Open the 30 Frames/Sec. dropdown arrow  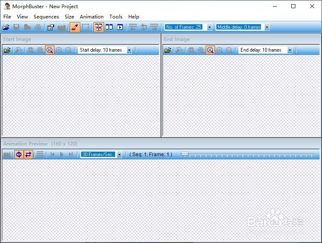click(119, 154)
